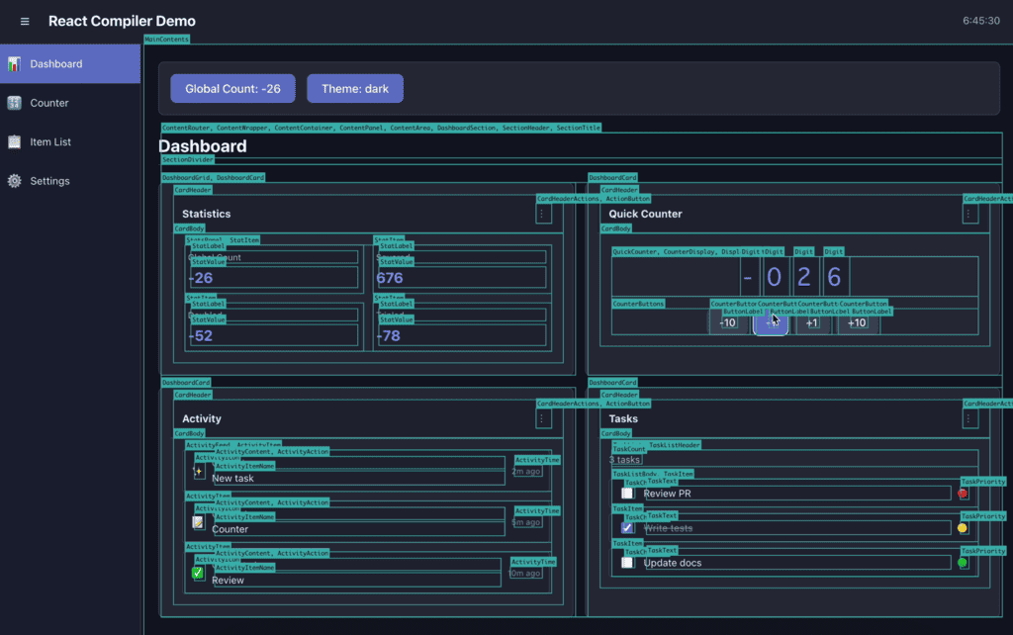
Task: Click the red priority dot for Review PR
Action: (963, 493)
